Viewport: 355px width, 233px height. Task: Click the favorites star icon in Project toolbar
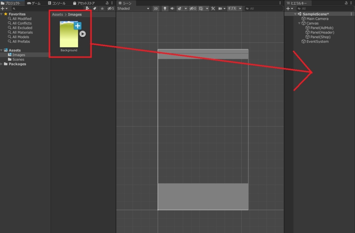click(x=102, y=8)
